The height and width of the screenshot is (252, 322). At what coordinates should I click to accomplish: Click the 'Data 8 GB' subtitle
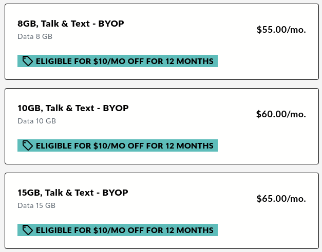35,36
